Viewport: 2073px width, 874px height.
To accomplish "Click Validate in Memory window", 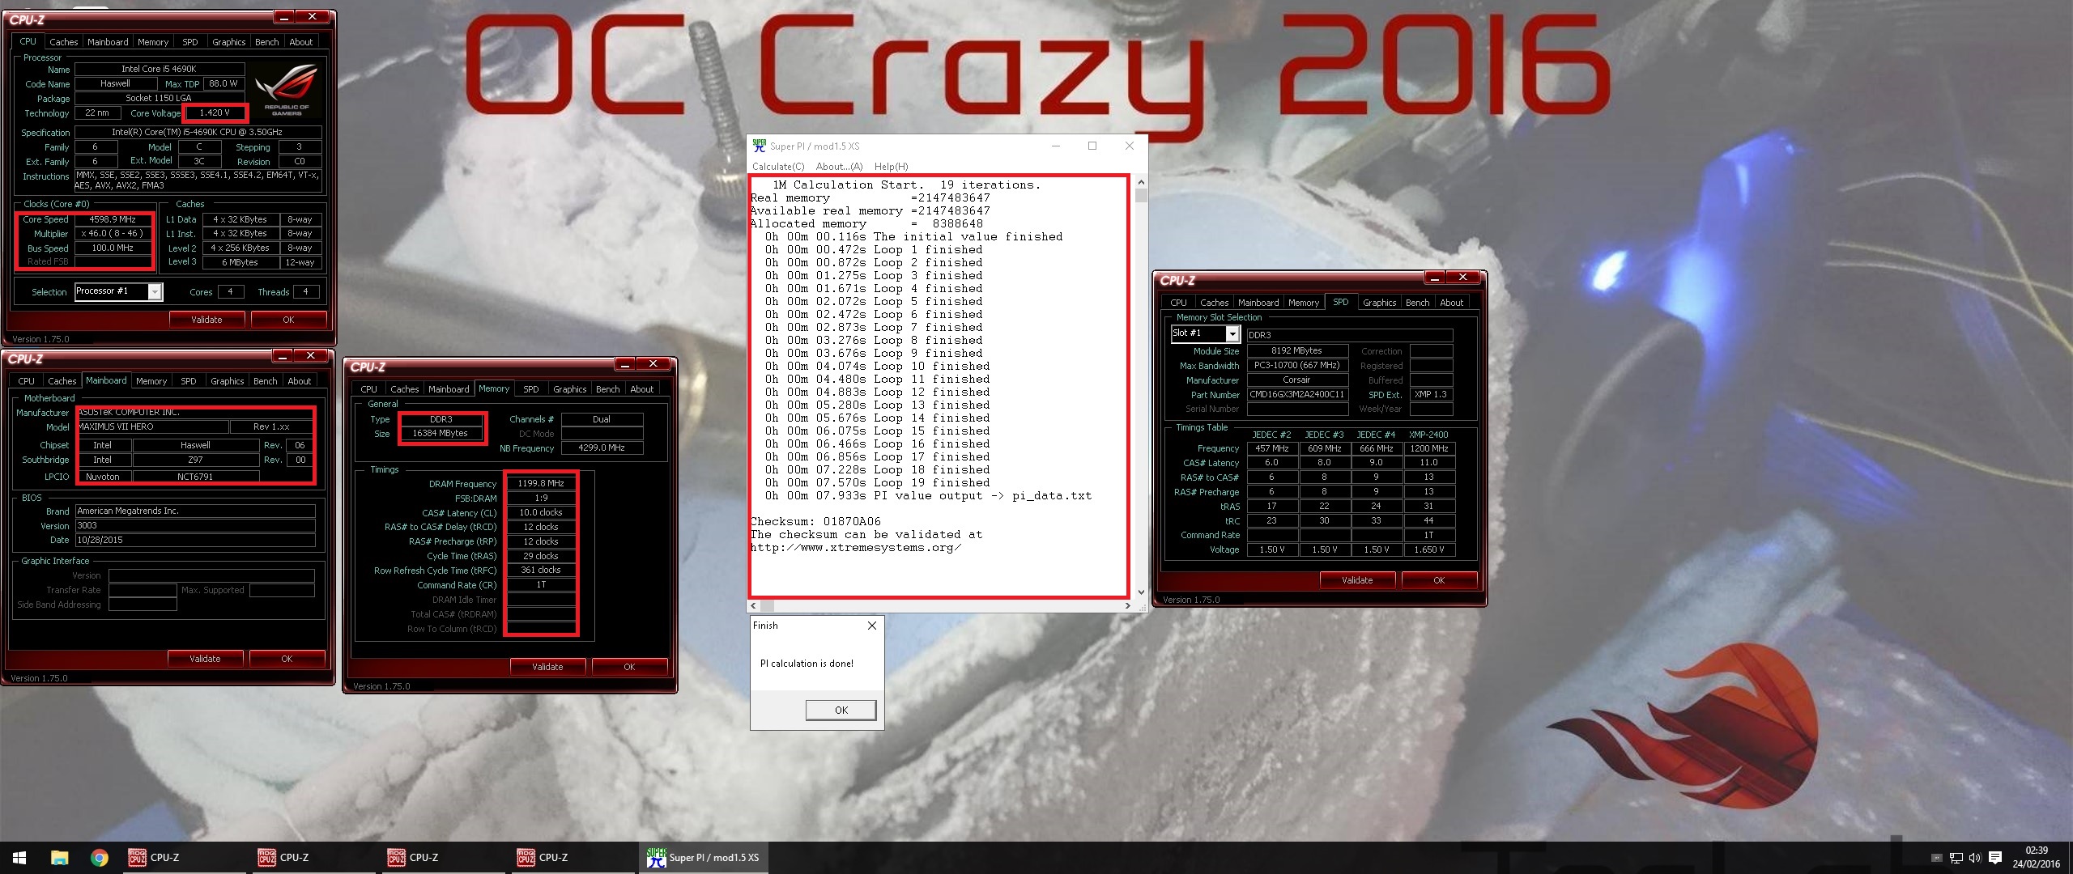I will tap(547, 667).
